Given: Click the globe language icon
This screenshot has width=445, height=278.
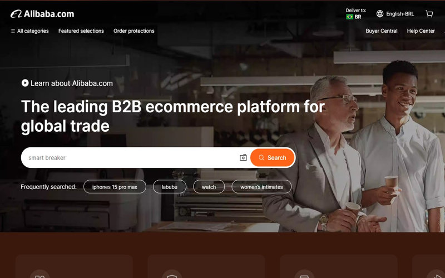Looking at the screenshot, I should (x=380, y=14).
